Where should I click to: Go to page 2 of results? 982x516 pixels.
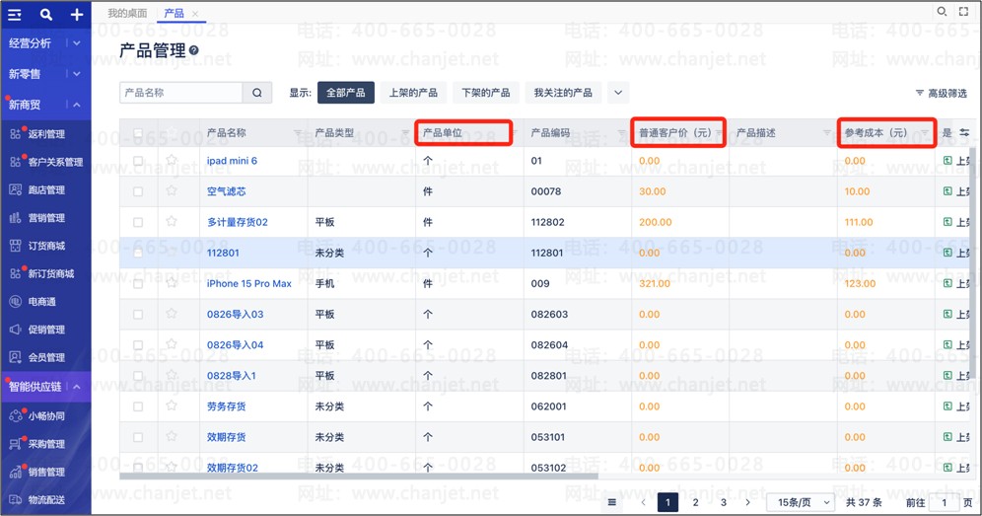click(x=695, y=502)
